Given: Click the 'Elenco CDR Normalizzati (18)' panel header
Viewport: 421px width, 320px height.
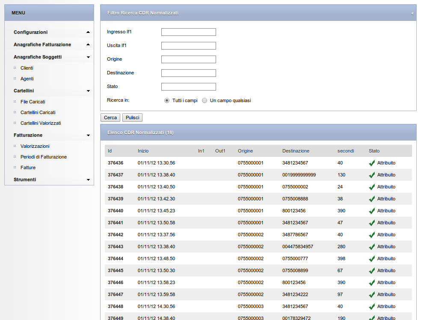Looking at the screenshot, I should pyautogui.click(x=258, y=133).
